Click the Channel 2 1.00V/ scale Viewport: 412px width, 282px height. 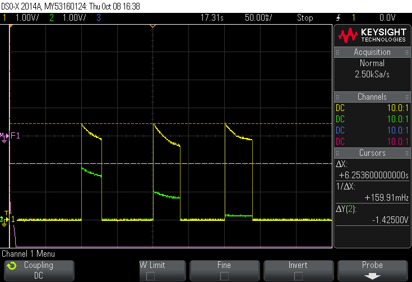pyautogui.click(x=74, y=18)
